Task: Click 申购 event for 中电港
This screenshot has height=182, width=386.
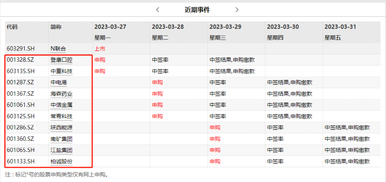Action: pyautogui.click(x=157, y=83)
